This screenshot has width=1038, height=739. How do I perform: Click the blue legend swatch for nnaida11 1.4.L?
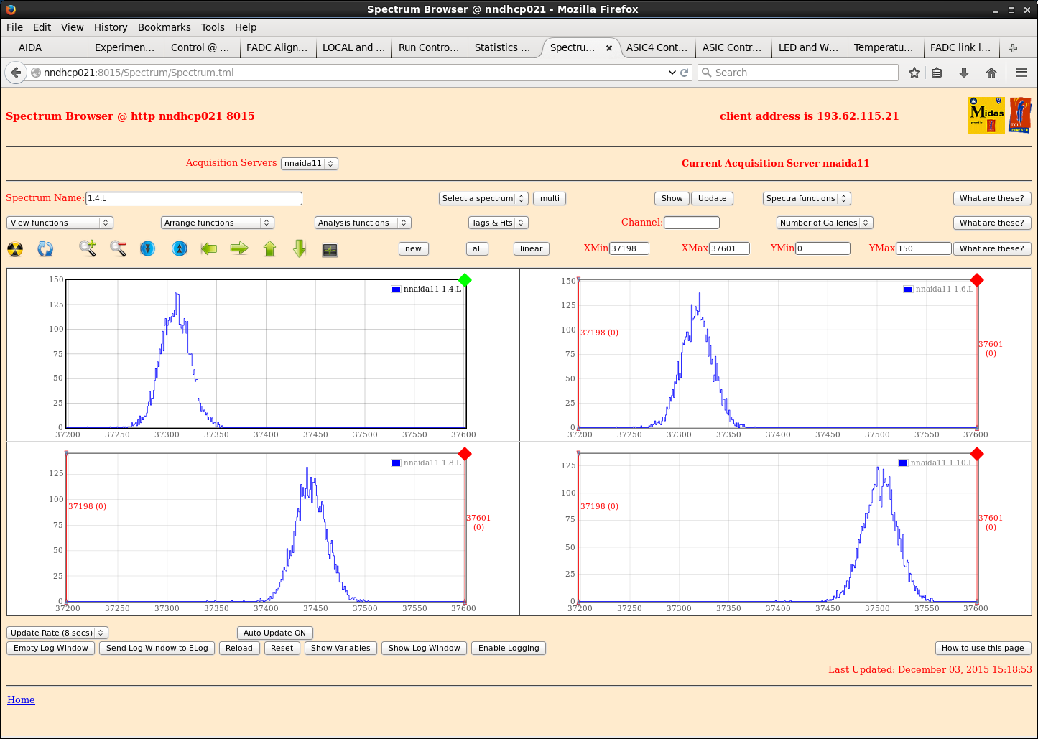coord(396,289)
